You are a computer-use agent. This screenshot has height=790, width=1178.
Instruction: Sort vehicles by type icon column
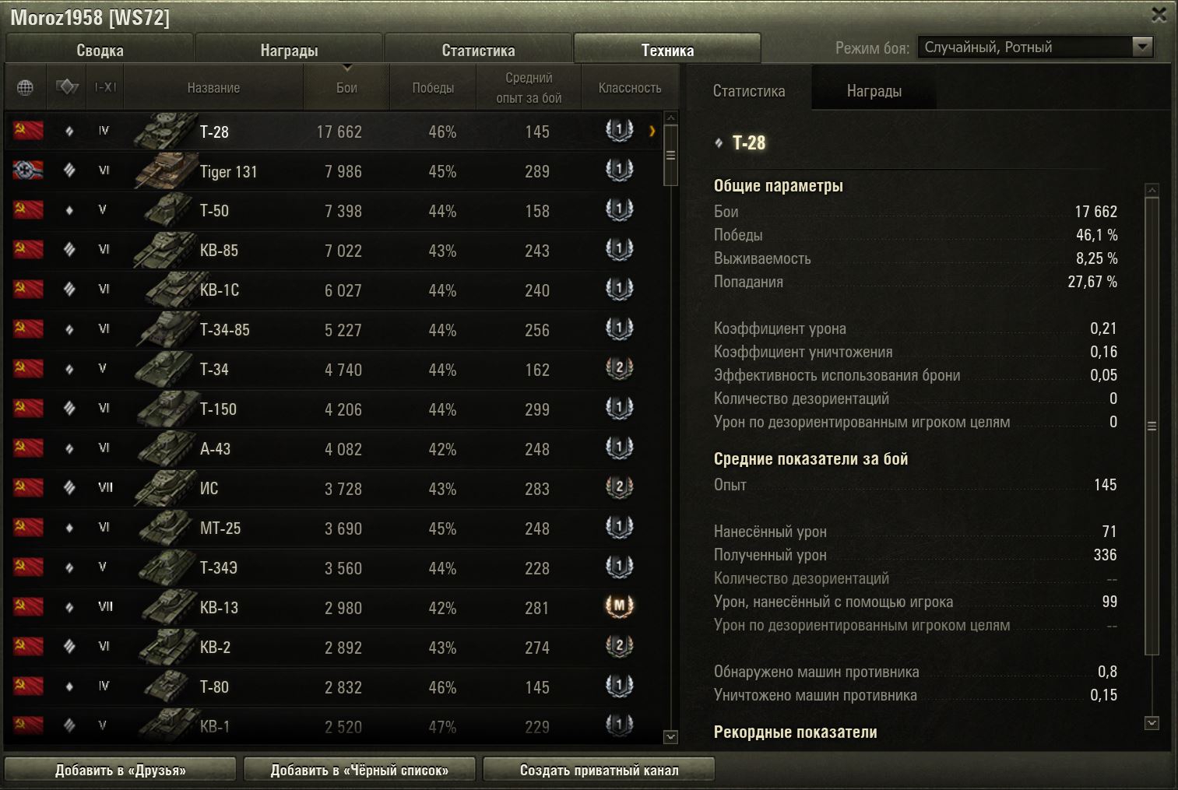click(x=68, y=87)
